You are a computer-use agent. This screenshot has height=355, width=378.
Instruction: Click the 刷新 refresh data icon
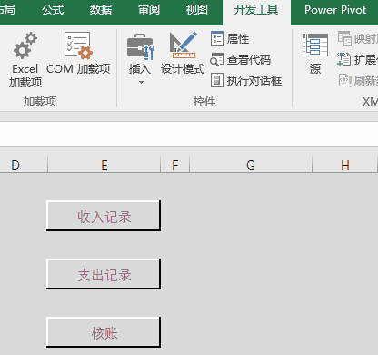[x=345, y=80]
